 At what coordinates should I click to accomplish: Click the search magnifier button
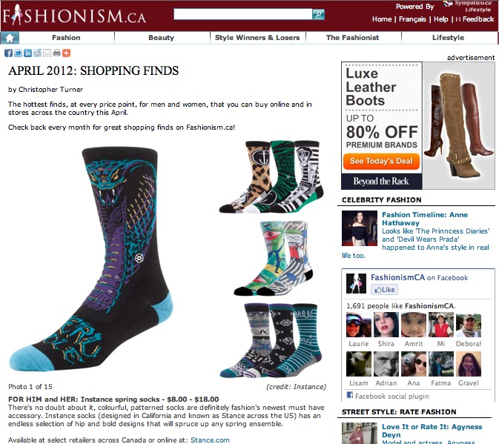[318, 14]
